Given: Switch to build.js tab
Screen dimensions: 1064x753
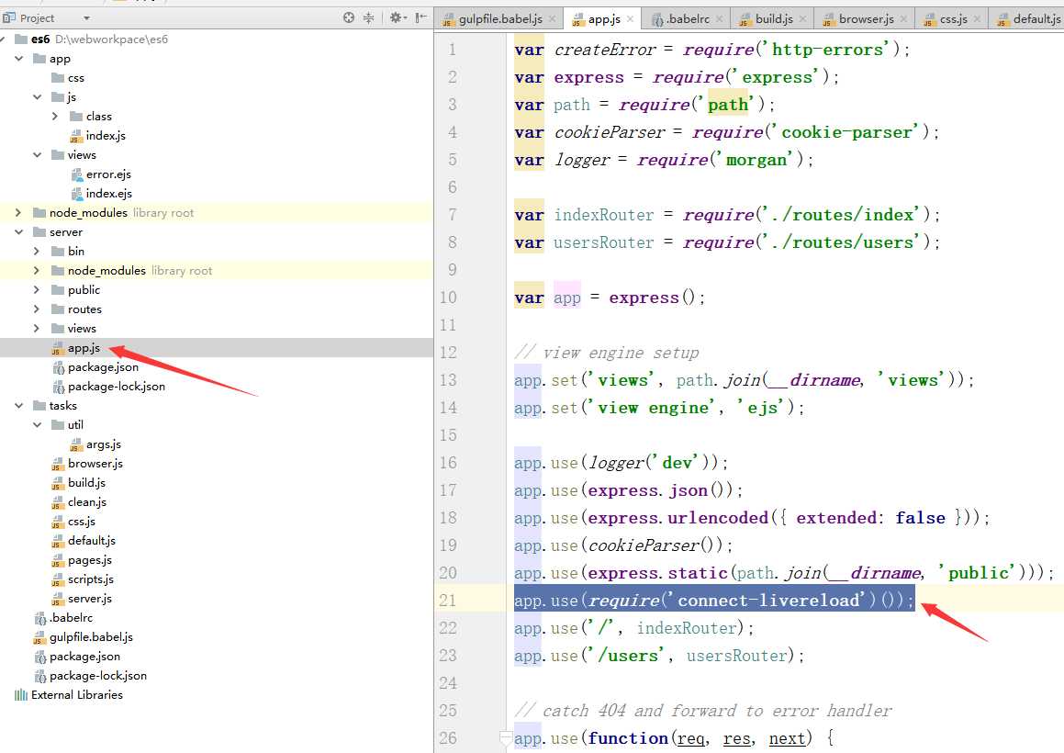Looking at the screenshot, I should click(x=774, y=19).
